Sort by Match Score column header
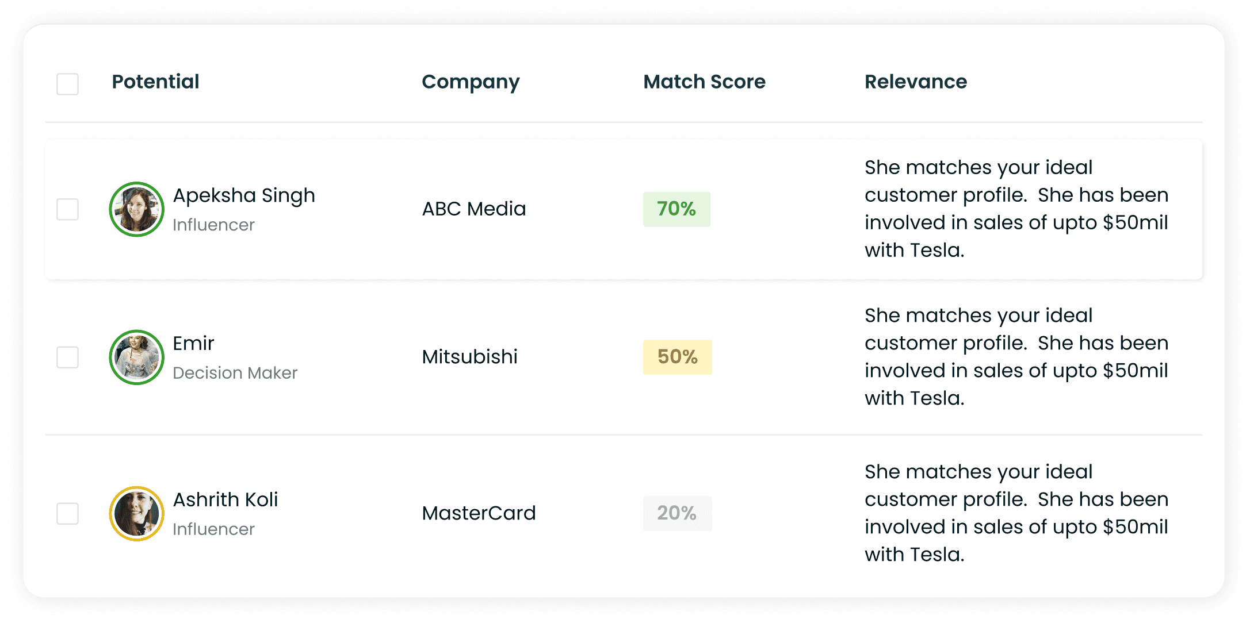This screenshot has width=1250, height=623. pos(704,82)
